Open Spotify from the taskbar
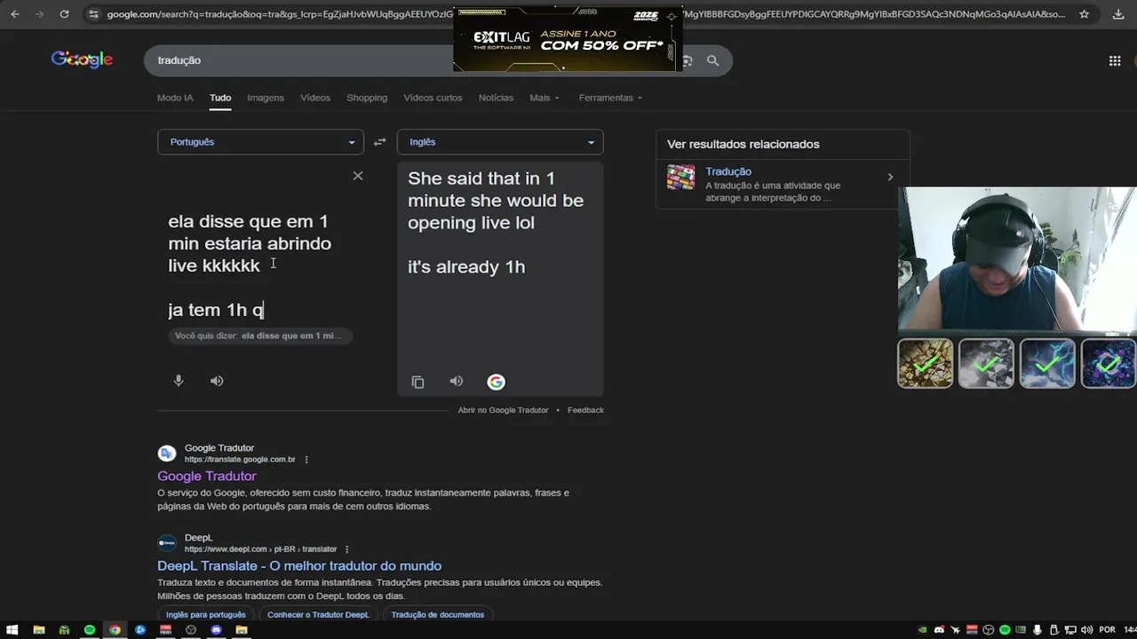This screenshot has width=1137, height=639. point(90,630)
